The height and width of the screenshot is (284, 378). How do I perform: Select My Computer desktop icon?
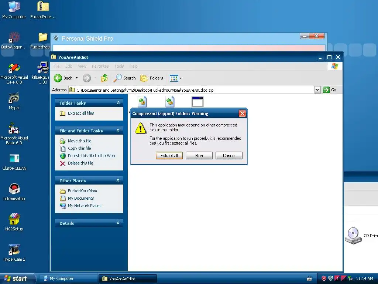tap(14, 10)
